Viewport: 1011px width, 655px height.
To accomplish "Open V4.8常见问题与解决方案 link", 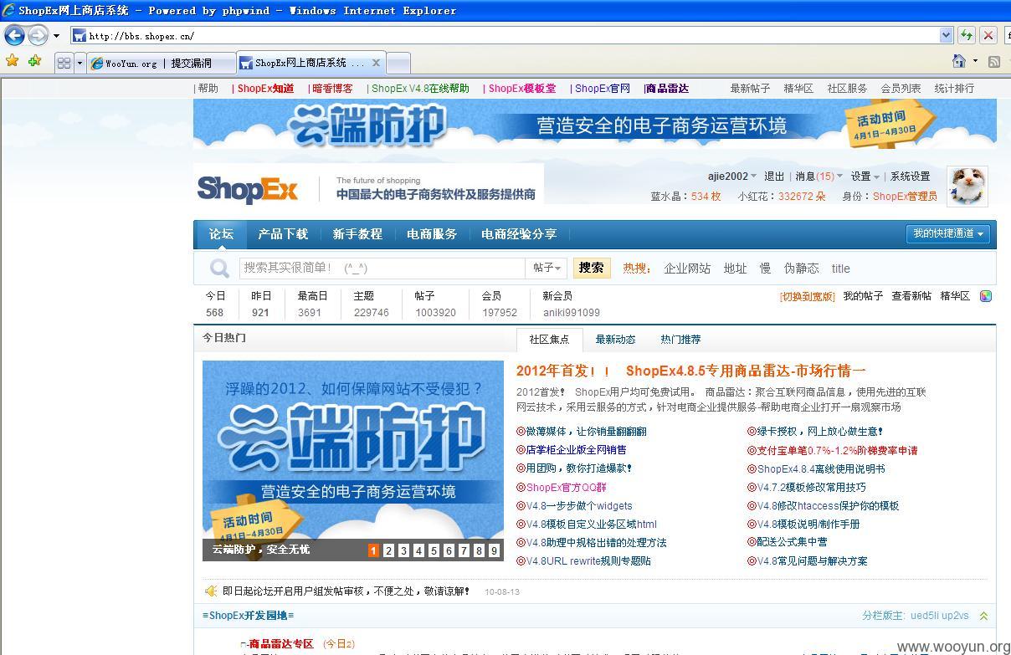I will coord(812,560).
